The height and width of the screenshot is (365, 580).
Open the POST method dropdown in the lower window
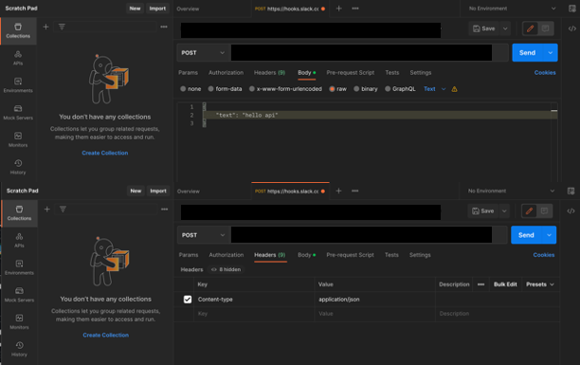[203, 235]
